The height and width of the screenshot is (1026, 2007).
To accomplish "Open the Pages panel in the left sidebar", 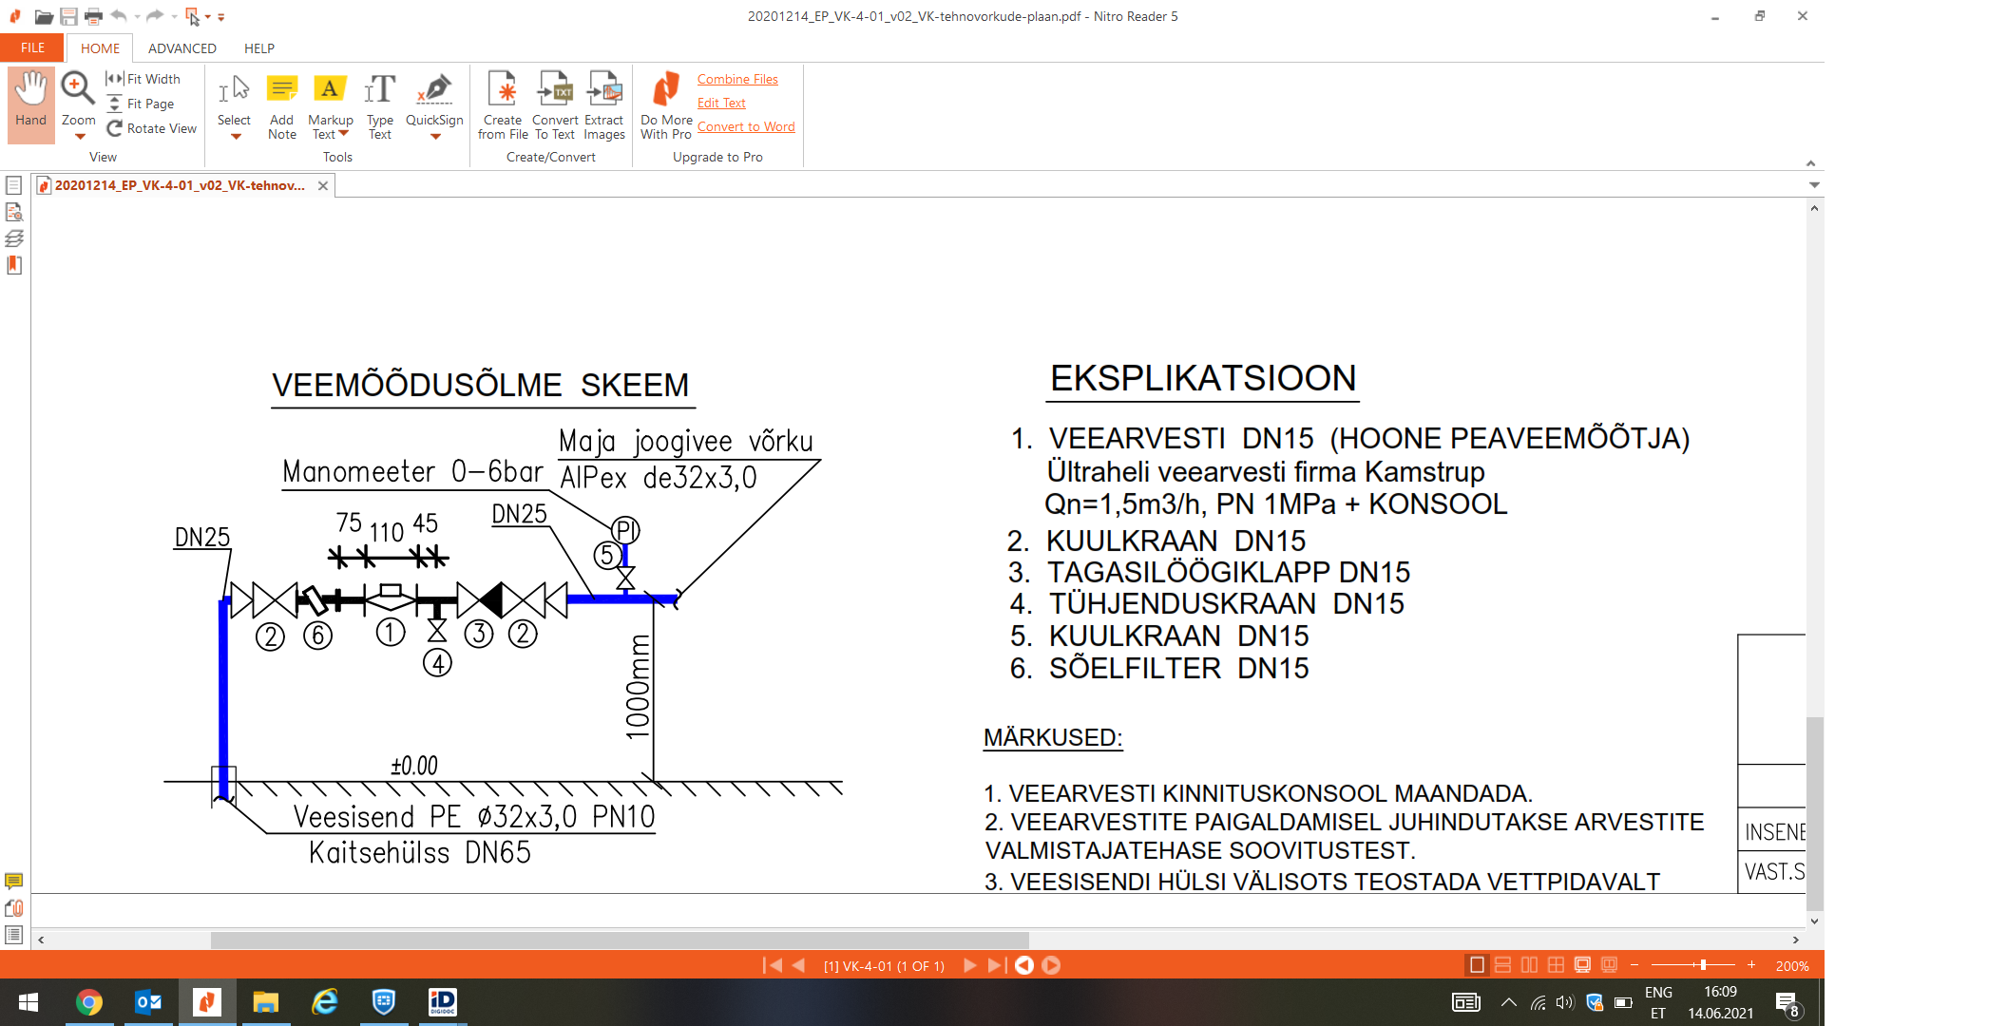I will [14, 185].
